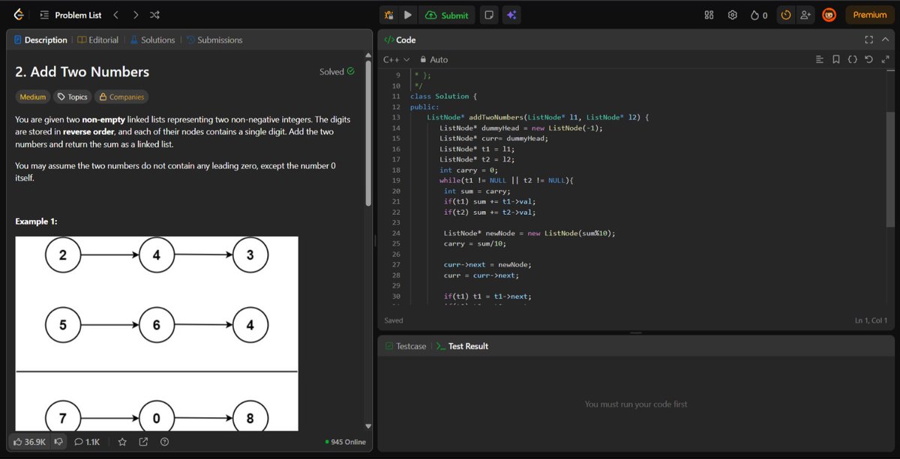Open the AI sparkle assistant icon
This screenshot has width=900, height=459.
(511, 15)
